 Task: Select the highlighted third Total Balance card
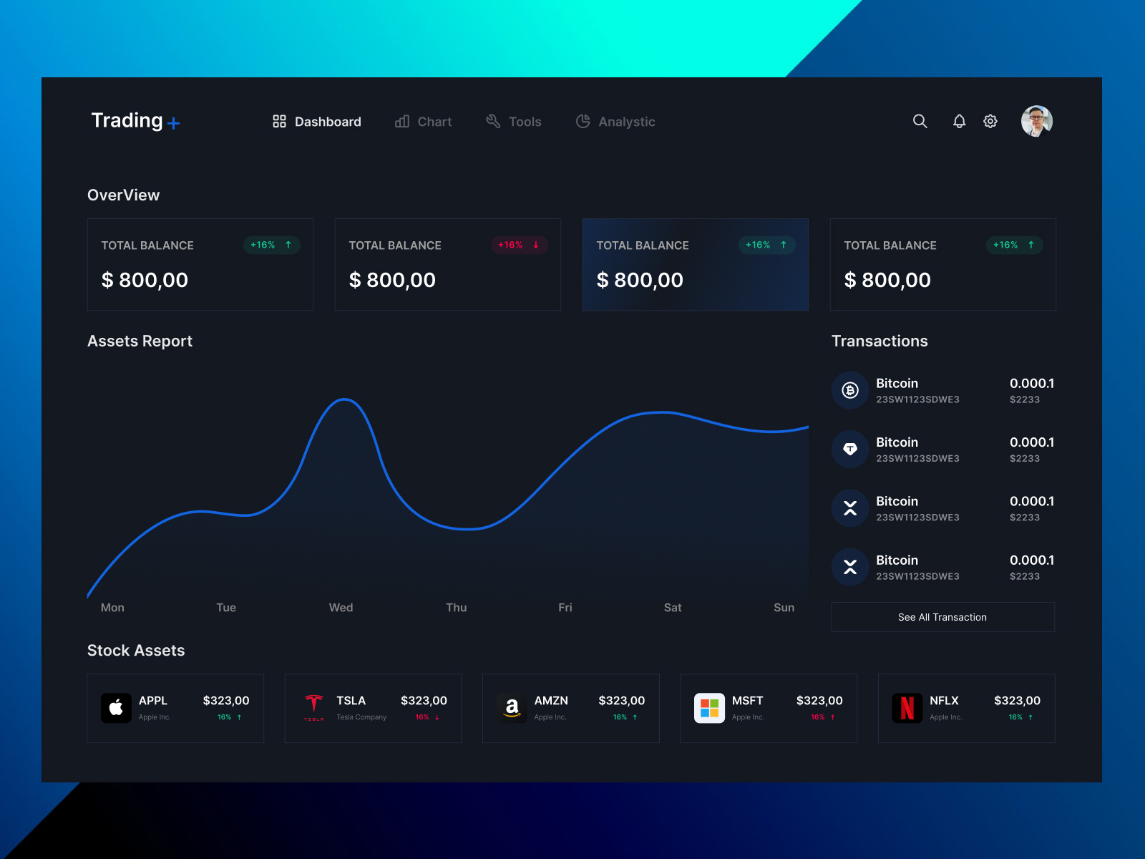click(695, 264)
